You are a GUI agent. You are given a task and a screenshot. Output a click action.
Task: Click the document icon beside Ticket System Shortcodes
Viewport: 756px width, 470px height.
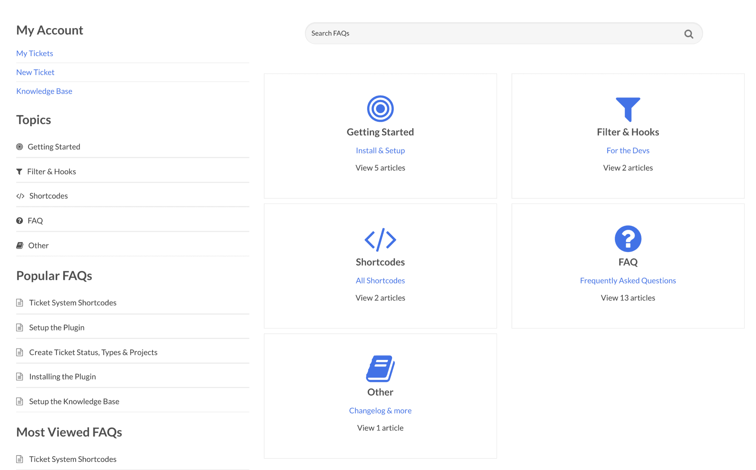pyautogui.click(x=20, y=302)
